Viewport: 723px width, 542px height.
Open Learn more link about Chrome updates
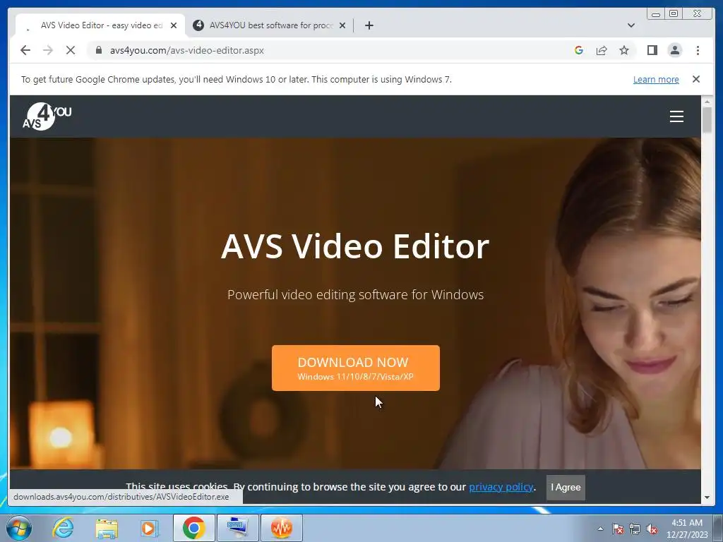656,79
